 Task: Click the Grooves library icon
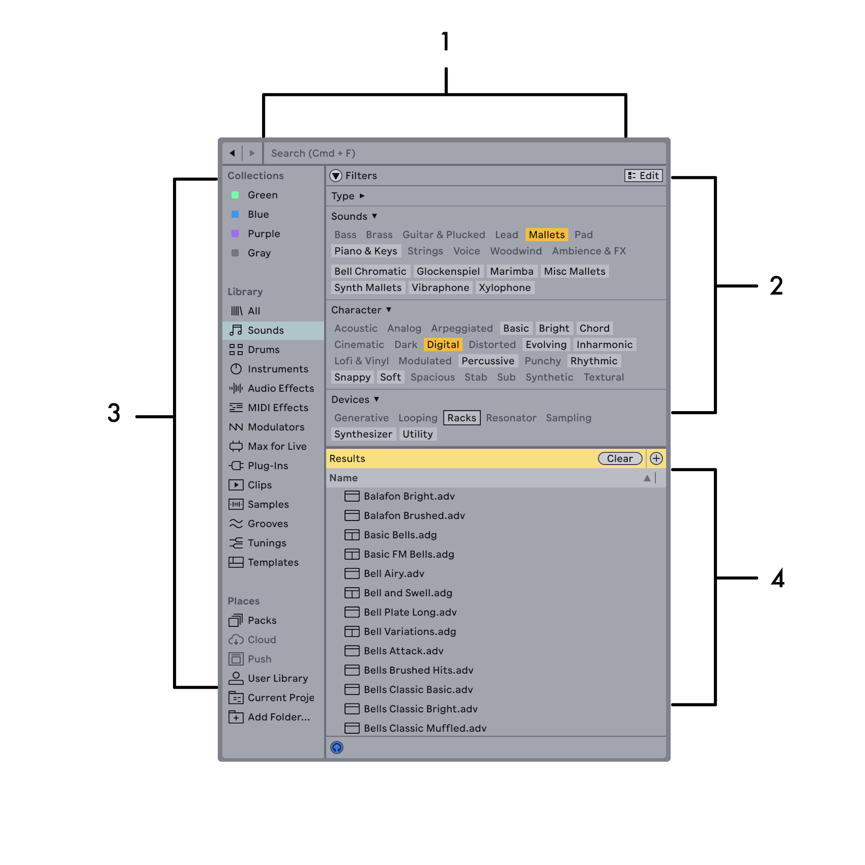(237, 523)
